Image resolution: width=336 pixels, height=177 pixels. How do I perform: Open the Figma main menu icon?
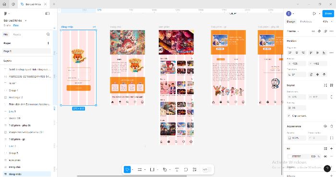click(x=6, y=13)
